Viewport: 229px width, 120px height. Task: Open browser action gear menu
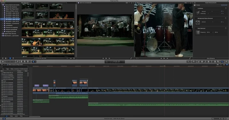coord(6,58)
